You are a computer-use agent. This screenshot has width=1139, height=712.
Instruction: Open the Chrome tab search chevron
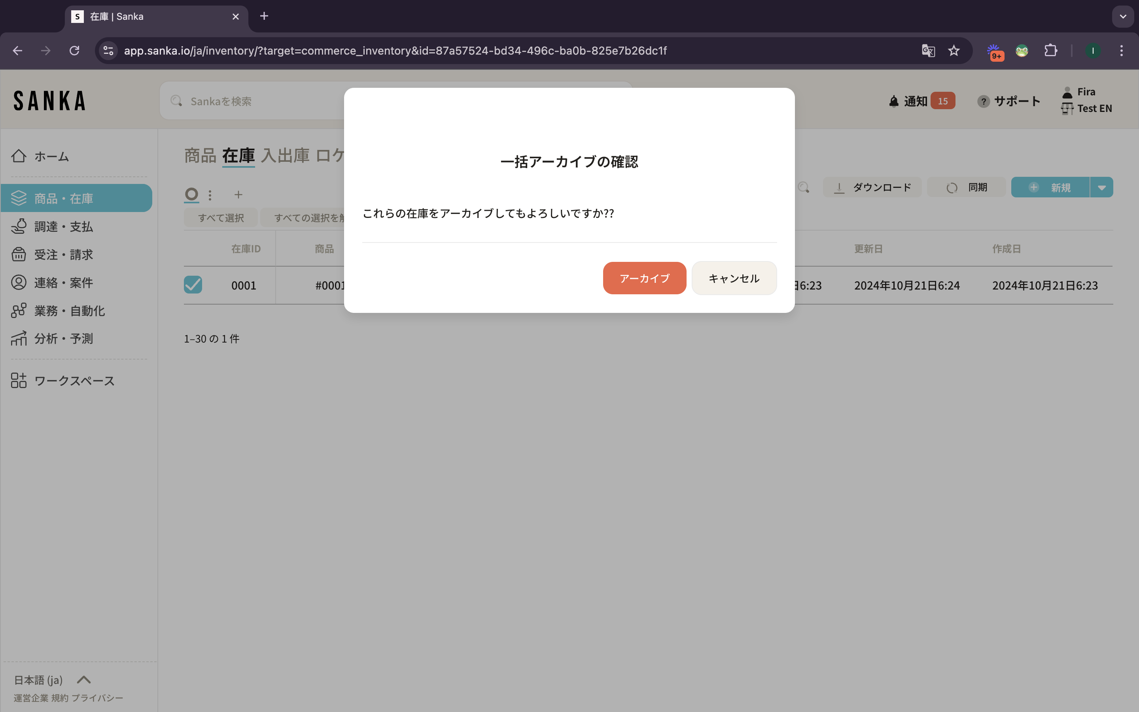[x=1122, y=17]
